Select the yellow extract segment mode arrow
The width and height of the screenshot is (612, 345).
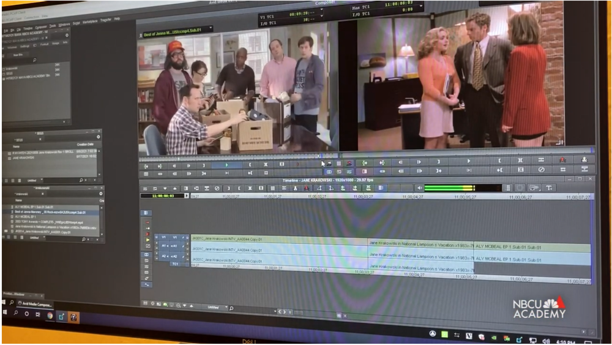coord(147,240)
